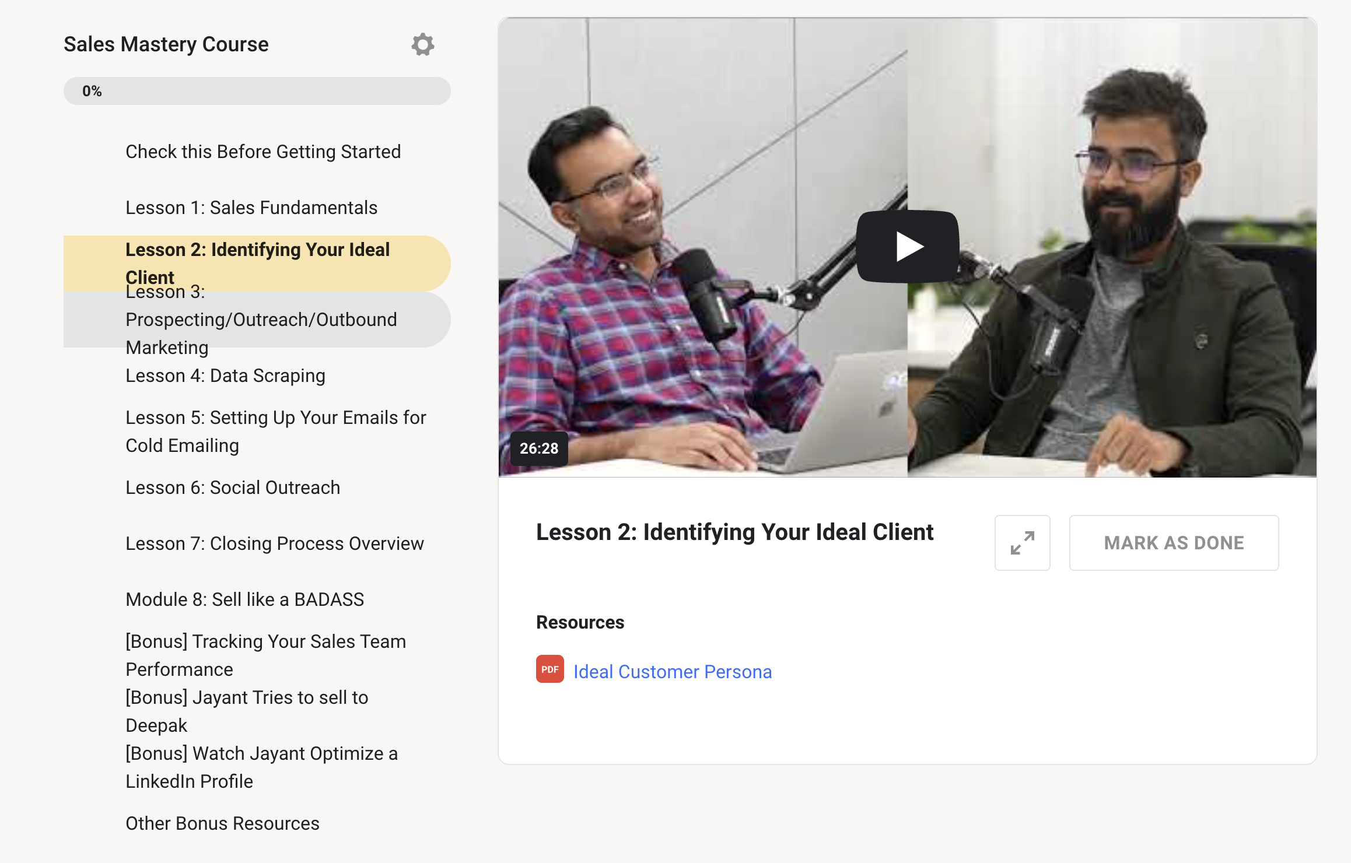Open Lesson 5 about Cold Emailing setup
The width and height of the screenshot is (1351, 863).
[x=275, y=431]
